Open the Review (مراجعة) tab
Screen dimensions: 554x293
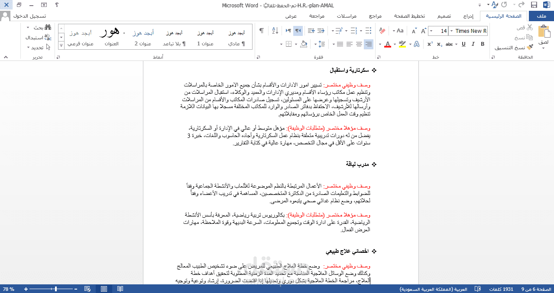[317, 16]
